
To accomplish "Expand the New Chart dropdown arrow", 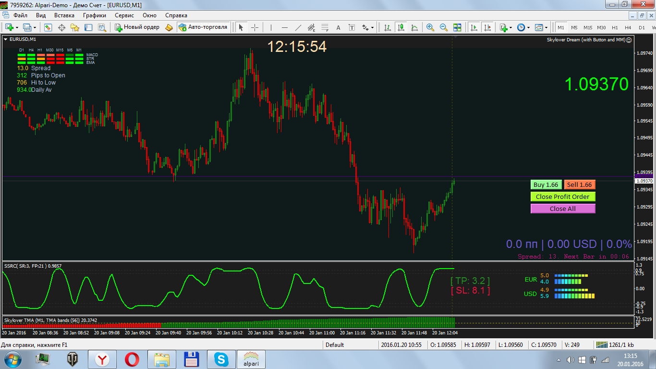I will 17,27.
